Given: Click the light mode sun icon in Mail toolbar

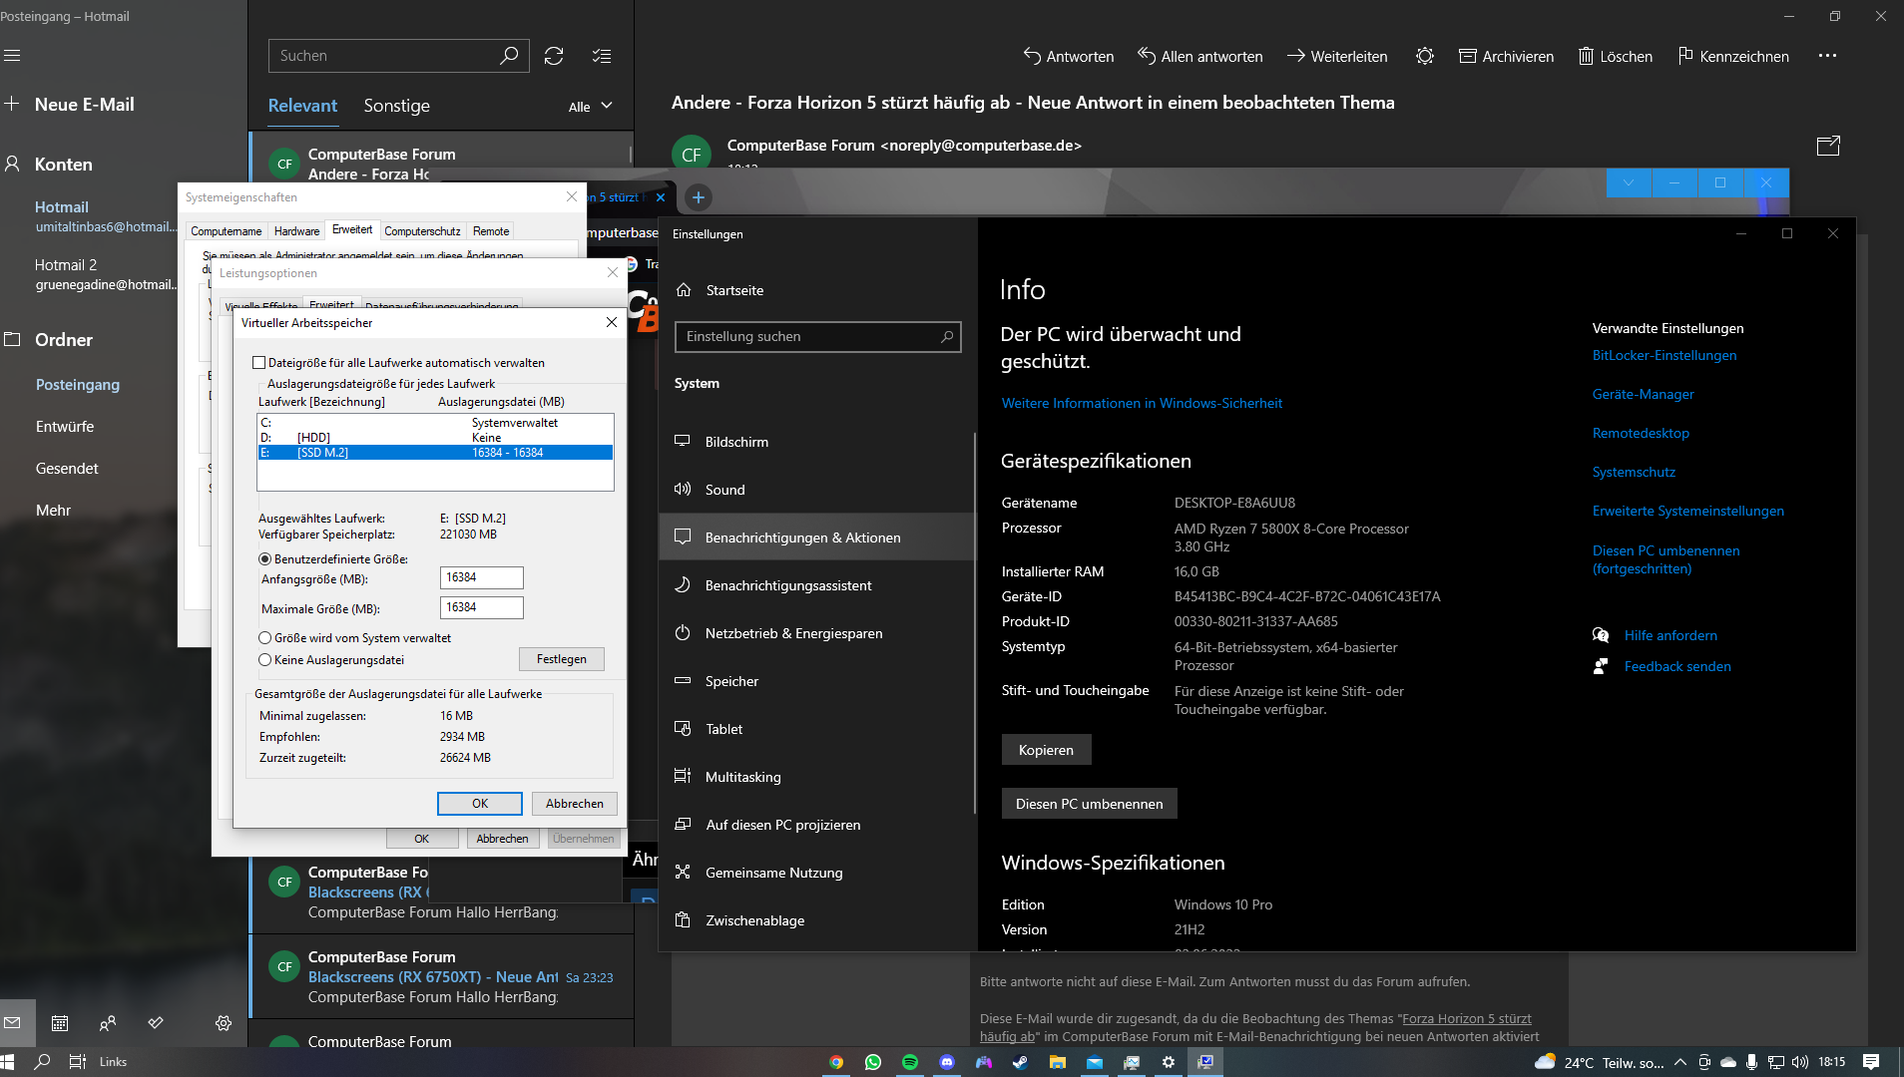Looking at the screenshot, I should point(1425,56).
